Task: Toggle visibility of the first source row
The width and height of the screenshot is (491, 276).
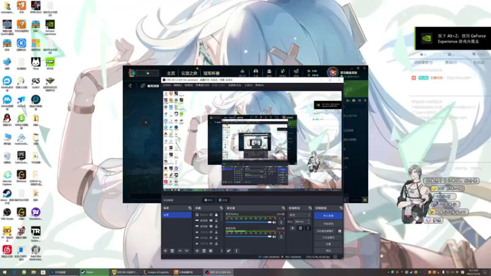Action: tap(211, 215)
